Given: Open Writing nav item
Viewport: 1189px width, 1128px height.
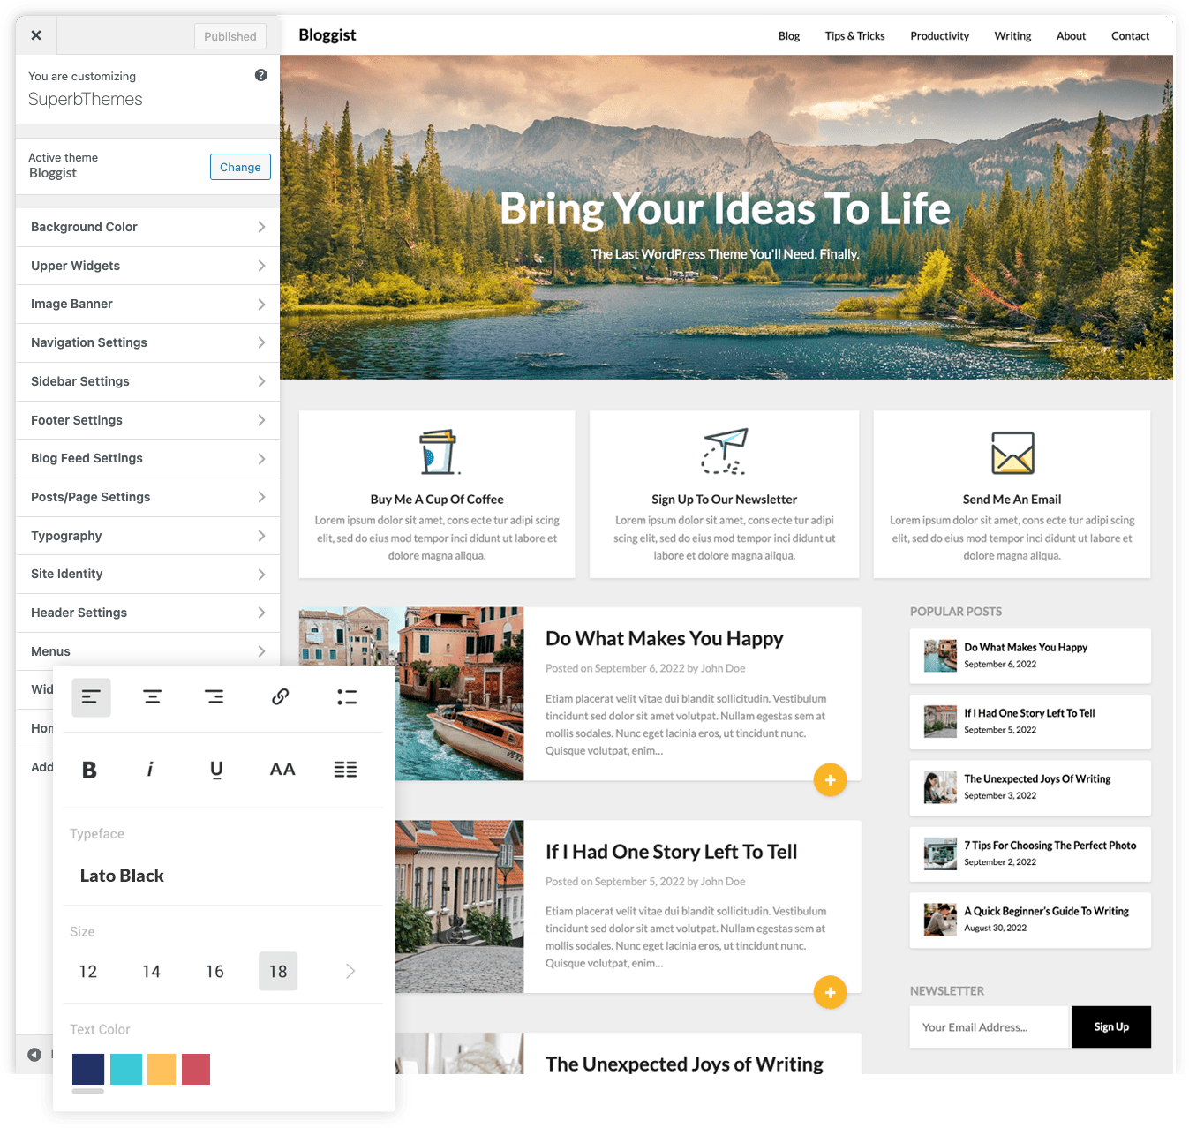Looking at the screenshot, I should click(x=1012, y=36).
